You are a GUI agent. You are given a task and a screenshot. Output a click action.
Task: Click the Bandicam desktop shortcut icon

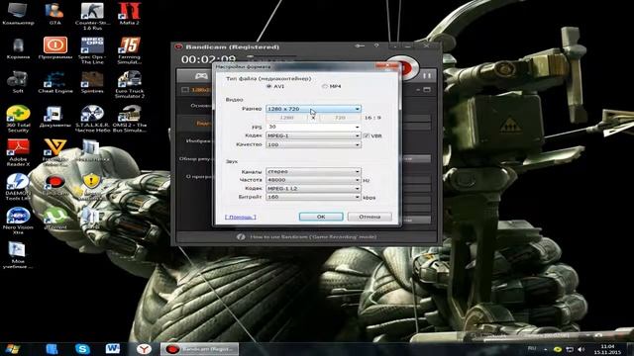tap(55, 185)
